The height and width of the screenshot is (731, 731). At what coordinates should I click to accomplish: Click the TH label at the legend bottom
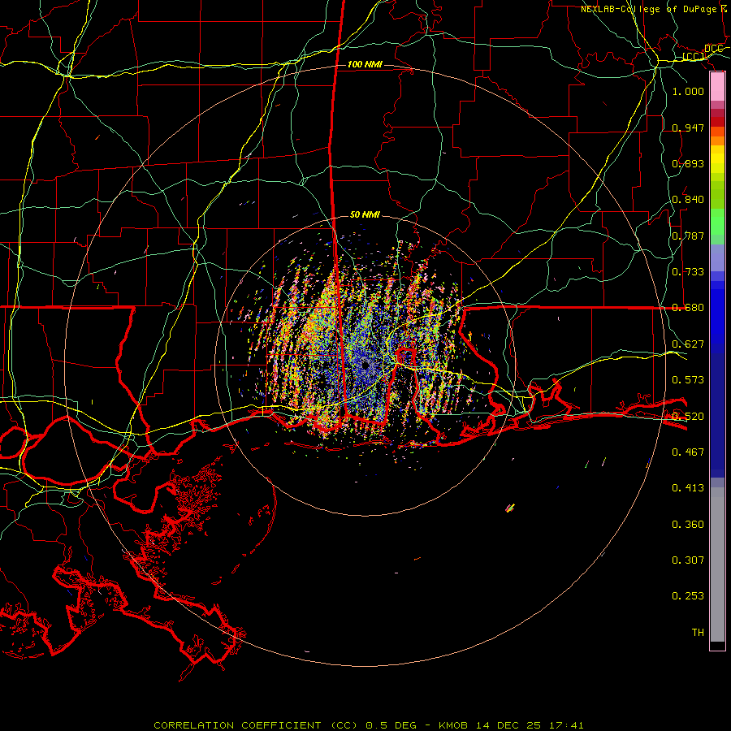[698, 632]
